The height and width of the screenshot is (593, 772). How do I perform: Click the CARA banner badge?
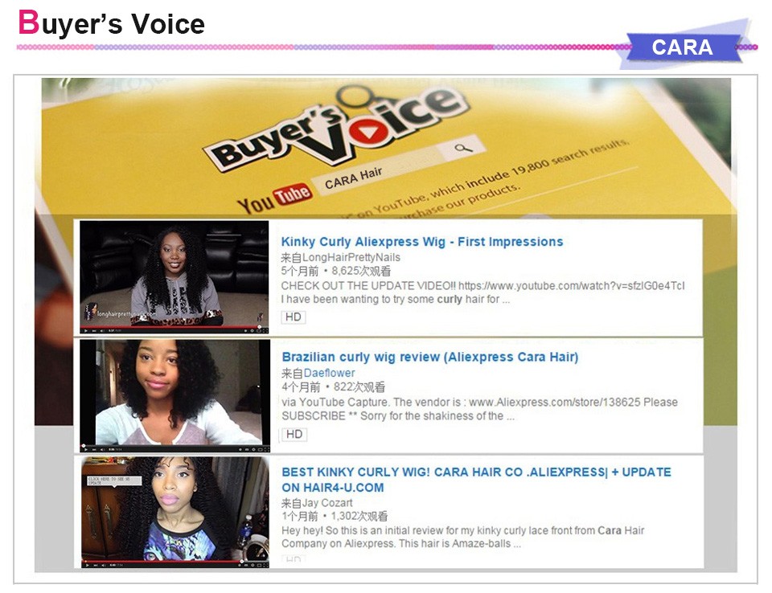pyautogui.click(x=682, y=47)
